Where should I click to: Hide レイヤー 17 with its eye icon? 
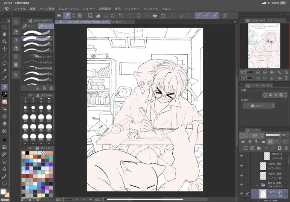pyautogui.click(x=241, y=176)
